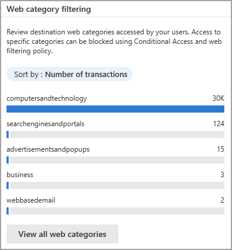Click the searchenginesandportals progress bar
232x250 pixels.
[115, 134]
